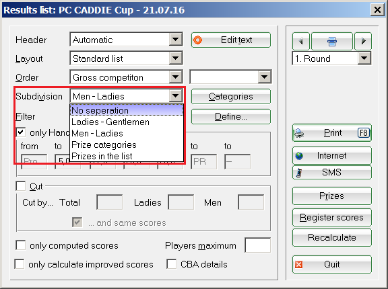Screen dimensions: 388x289
Task: Enable the Cut checkbox
Action: coord(20,186)
